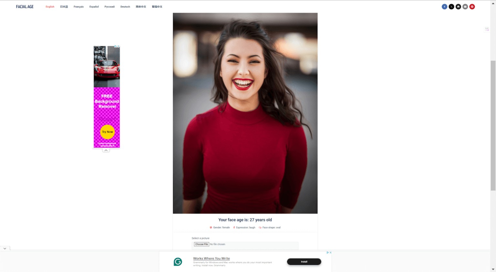Collapse the bottom ad with down chevron
The image size is (496, 272).
5,249
